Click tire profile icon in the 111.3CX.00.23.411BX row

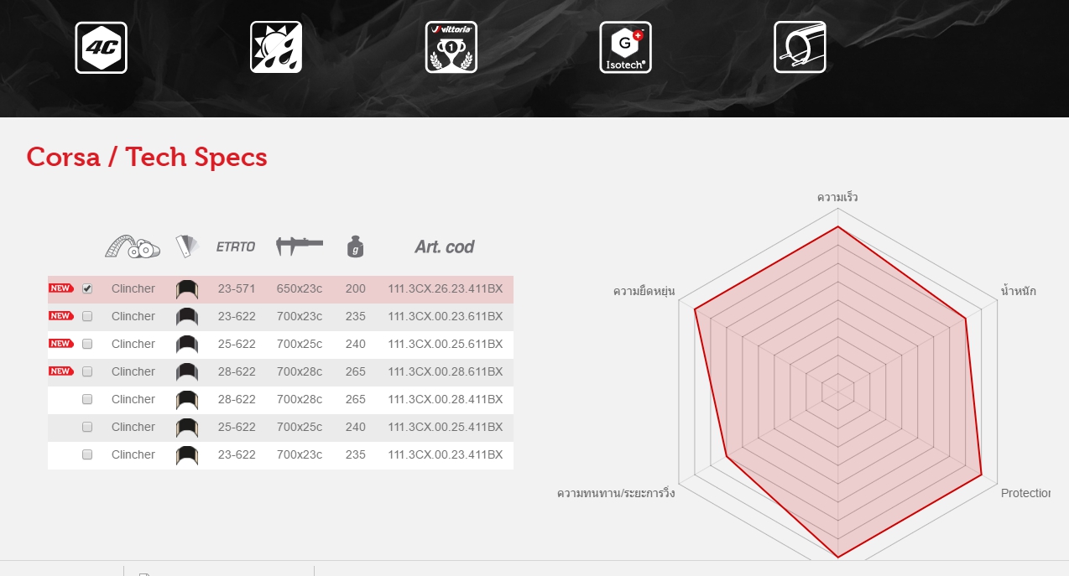pos(187,455)
